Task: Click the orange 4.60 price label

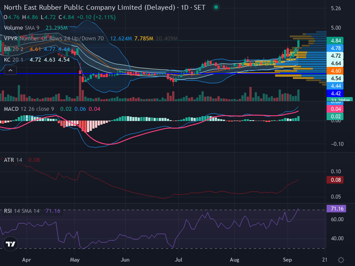Action: point(335,71)
